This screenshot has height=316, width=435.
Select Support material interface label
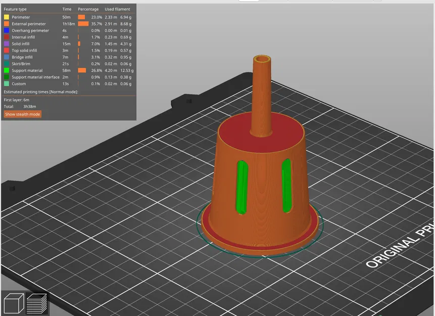click(35, 77)
